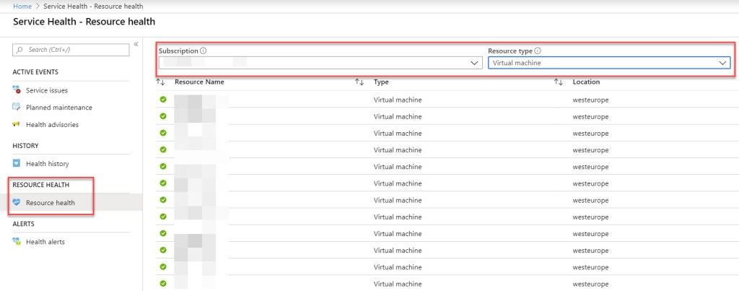Open Health alerts link
The height and width of the screenshot is (291, 739).
pyautogui.click(x=45, y=242)
